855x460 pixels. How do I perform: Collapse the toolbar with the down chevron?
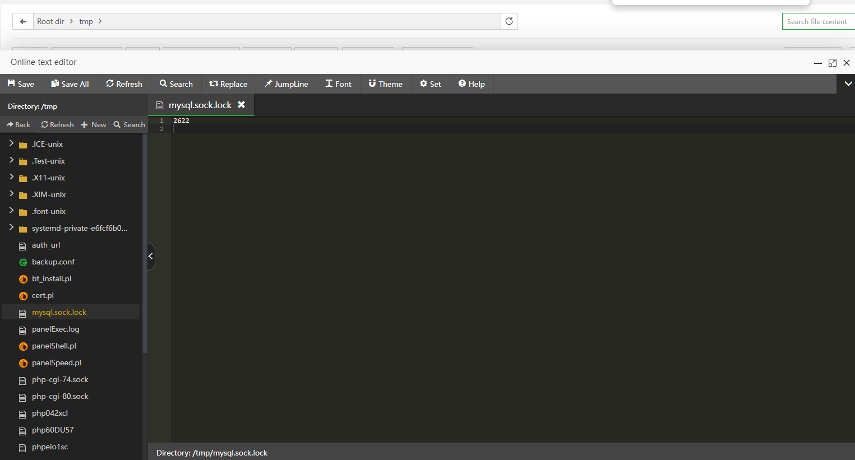848,83
